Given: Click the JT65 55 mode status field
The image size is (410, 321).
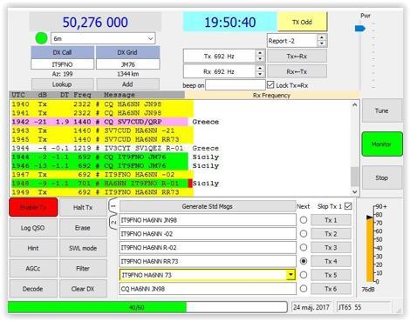Looking at the screenshot, I should tap(364, 307).
